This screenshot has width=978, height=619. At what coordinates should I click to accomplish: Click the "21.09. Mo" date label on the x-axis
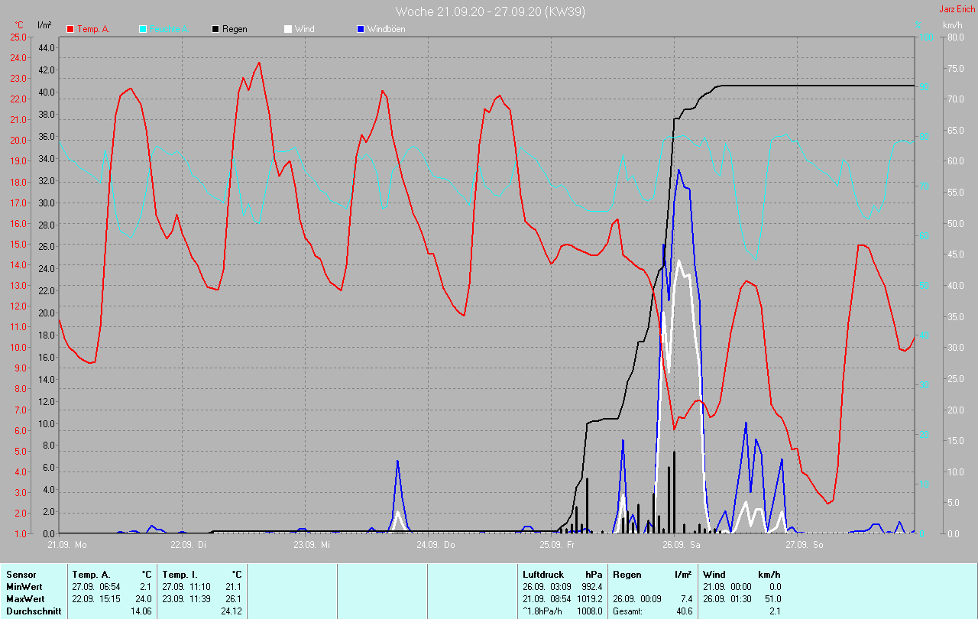(x=67, y=545)
